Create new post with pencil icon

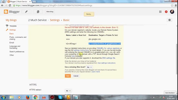26,12
